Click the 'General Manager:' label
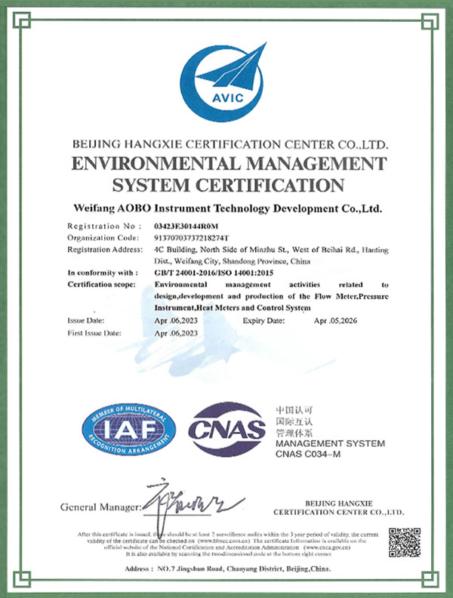This screenshot has height=598, width=453. (x=101, y=507)
